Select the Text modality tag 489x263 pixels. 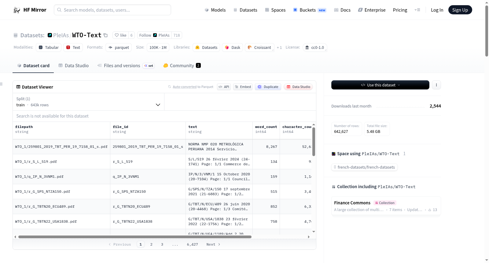click(x=73, y=47)
